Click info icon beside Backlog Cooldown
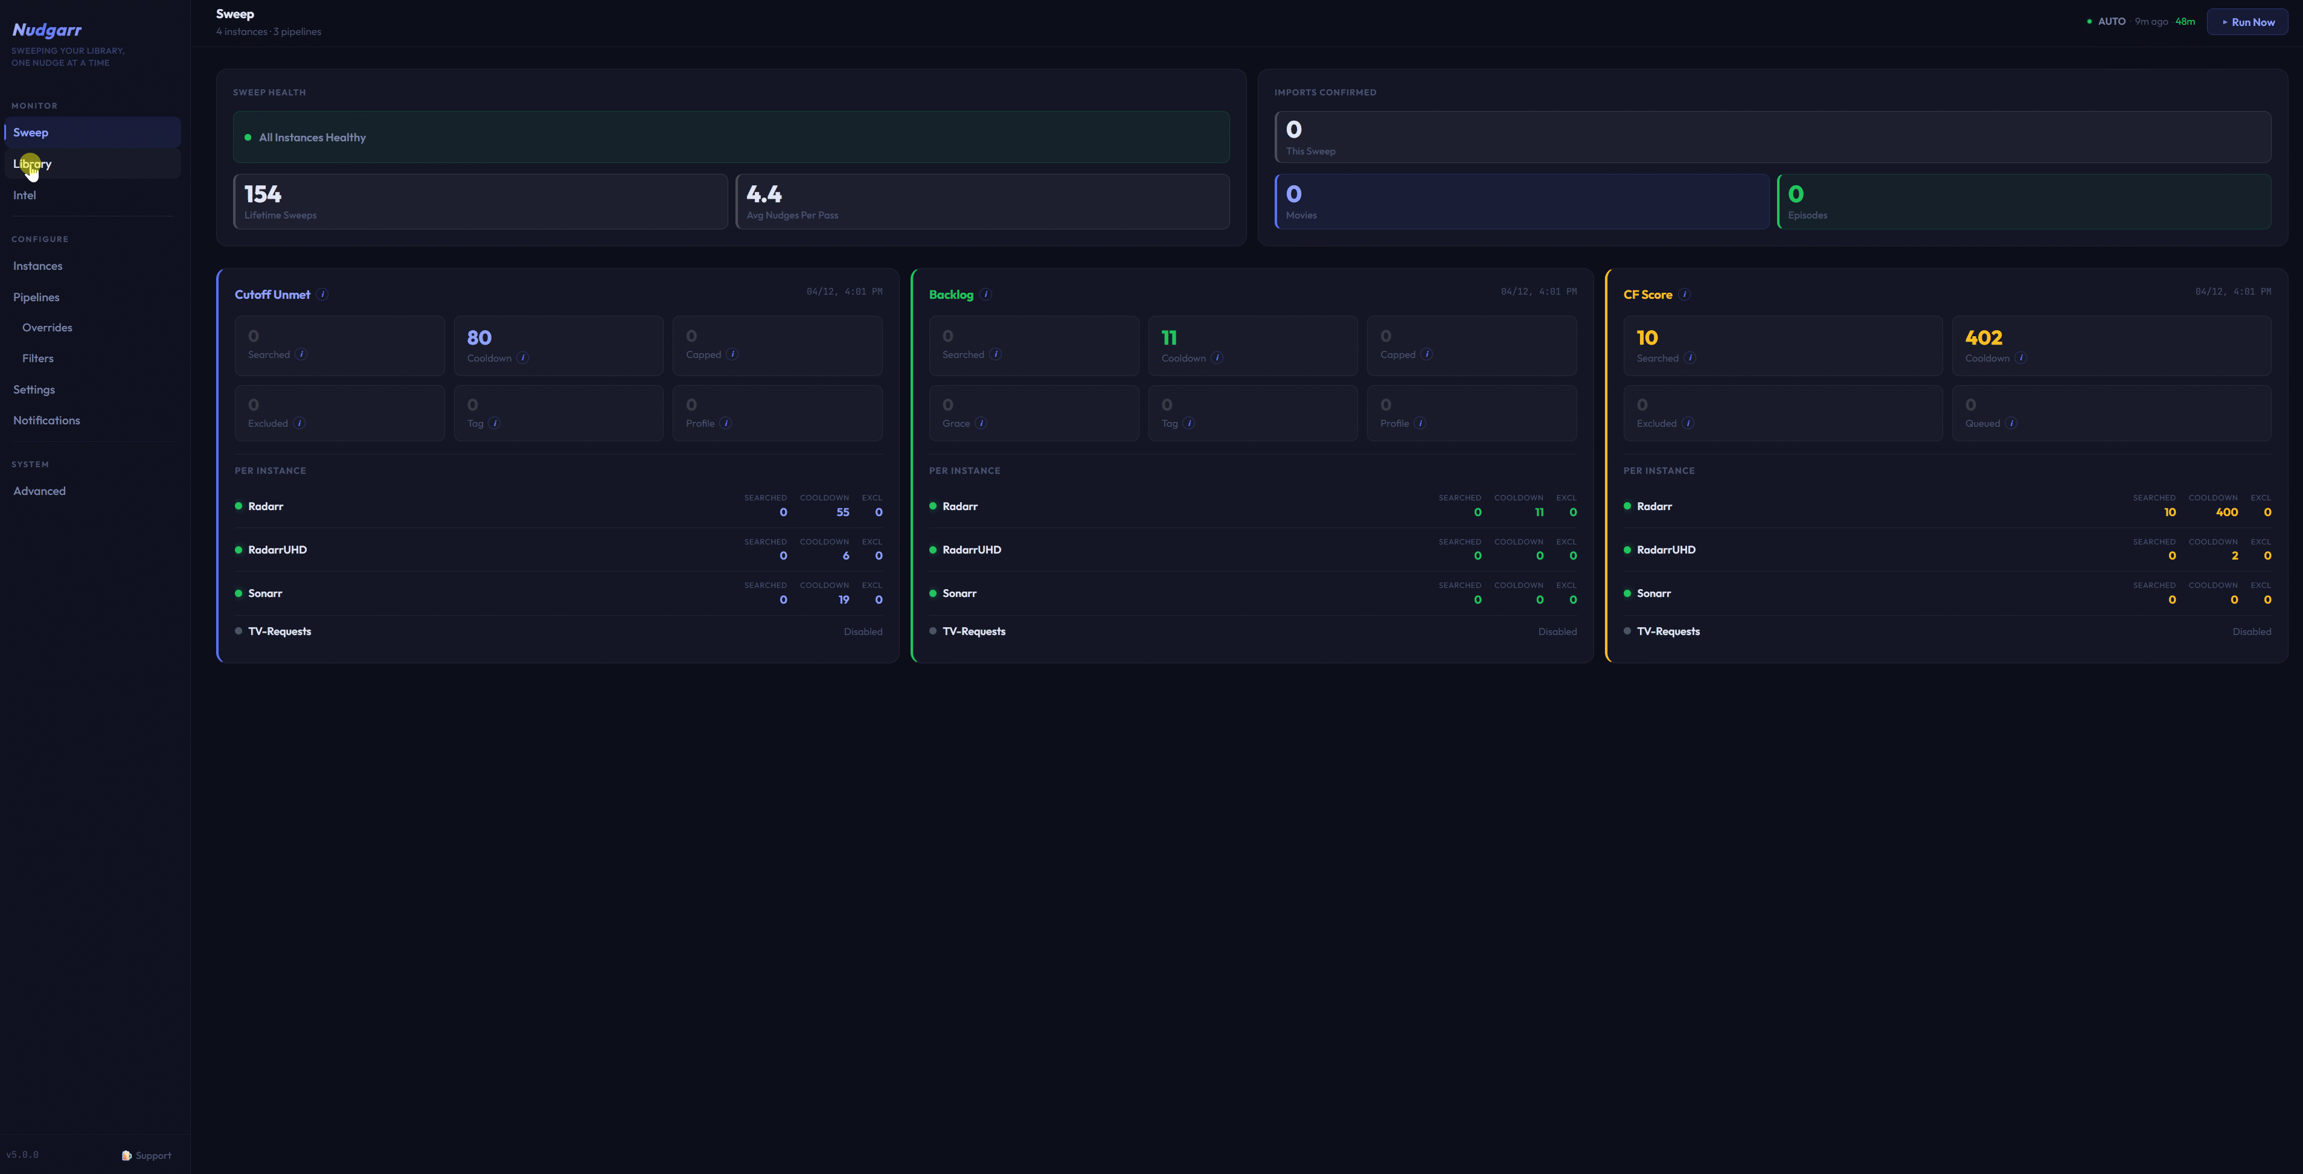2303x1174 pixels. tap(1217, 359)
